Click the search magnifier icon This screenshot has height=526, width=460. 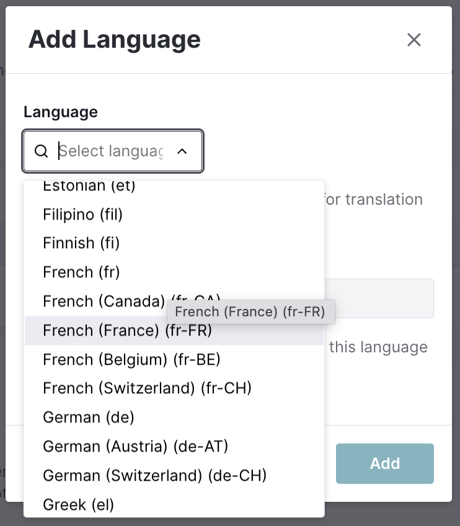click(42, 151)
